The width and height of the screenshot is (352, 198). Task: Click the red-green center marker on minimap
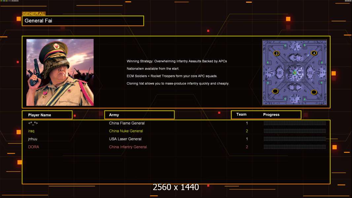point(295,72)
